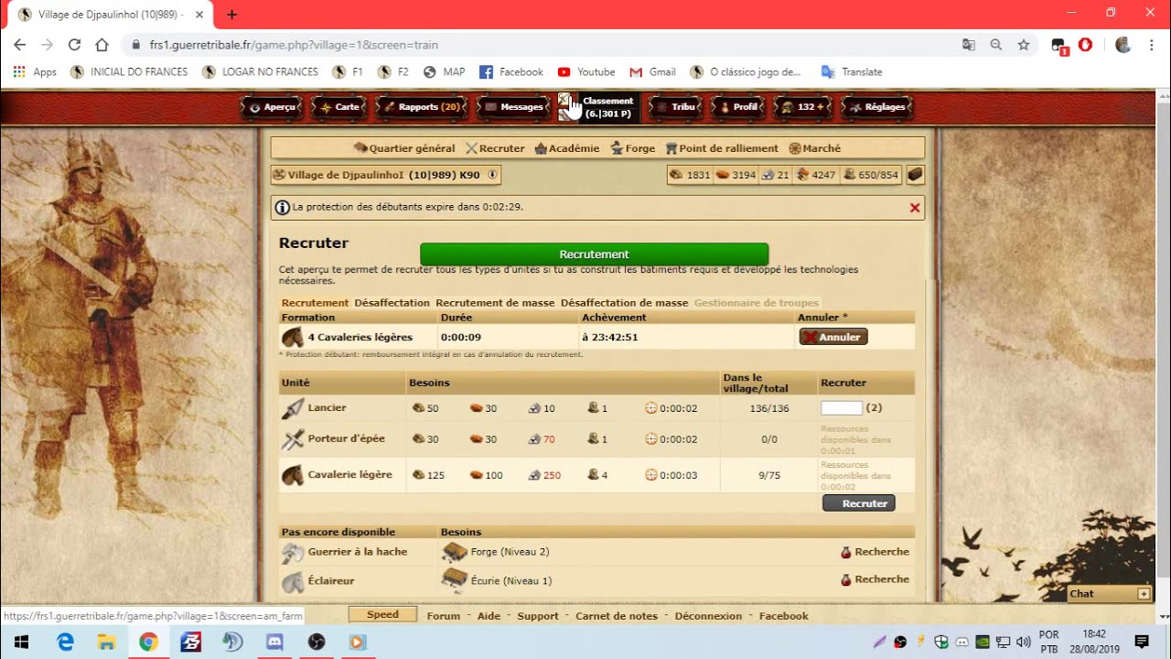The width and height of the screenshot is (1171, 659).
Task: Open the Tribu menu
Action: (x=675, y=107)
